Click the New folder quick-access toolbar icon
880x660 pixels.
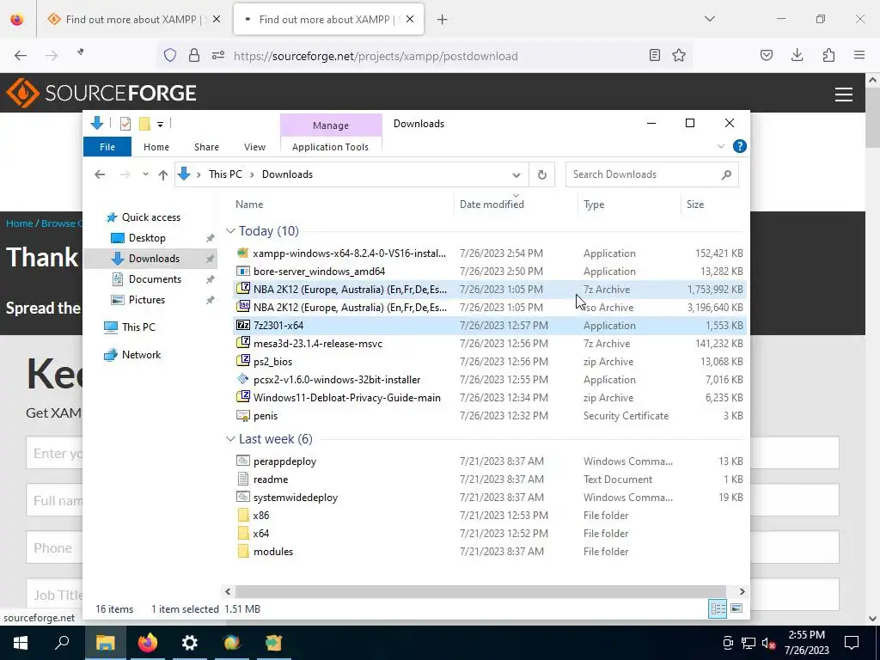(x=144, y=124)
